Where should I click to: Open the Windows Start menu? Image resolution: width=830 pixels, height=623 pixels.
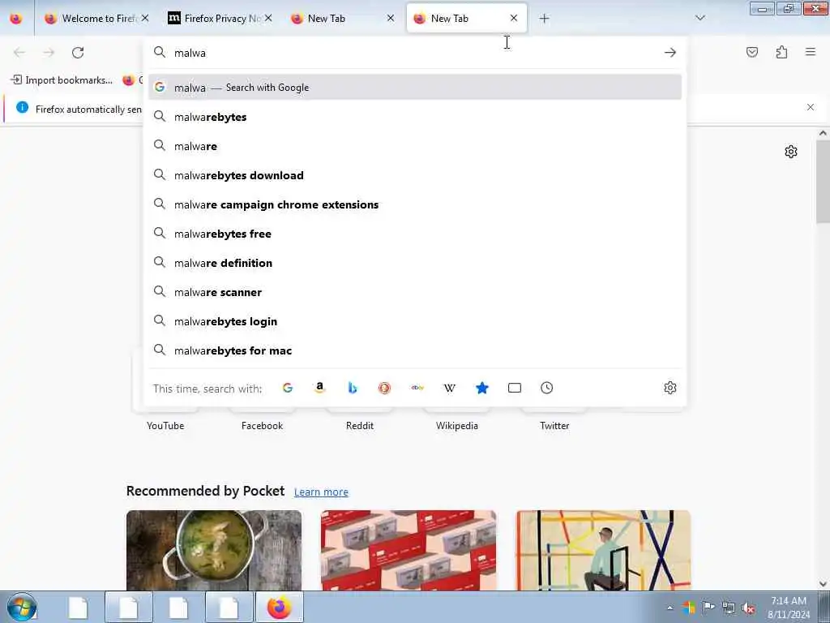coord(22,607)
